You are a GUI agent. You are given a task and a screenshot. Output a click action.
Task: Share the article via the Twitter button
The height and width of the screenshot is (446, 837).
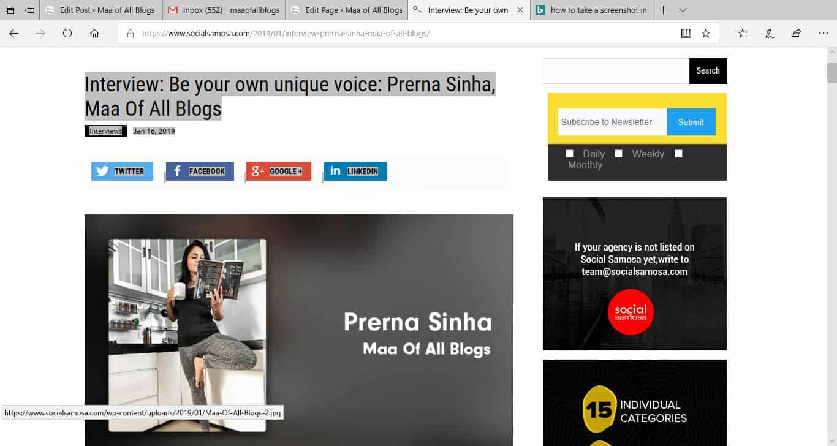(122, 171)
